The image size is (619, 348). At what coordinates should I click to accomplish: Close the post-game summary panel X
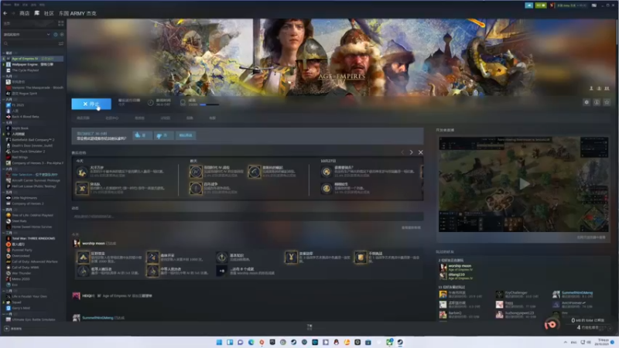pos(420,152)
